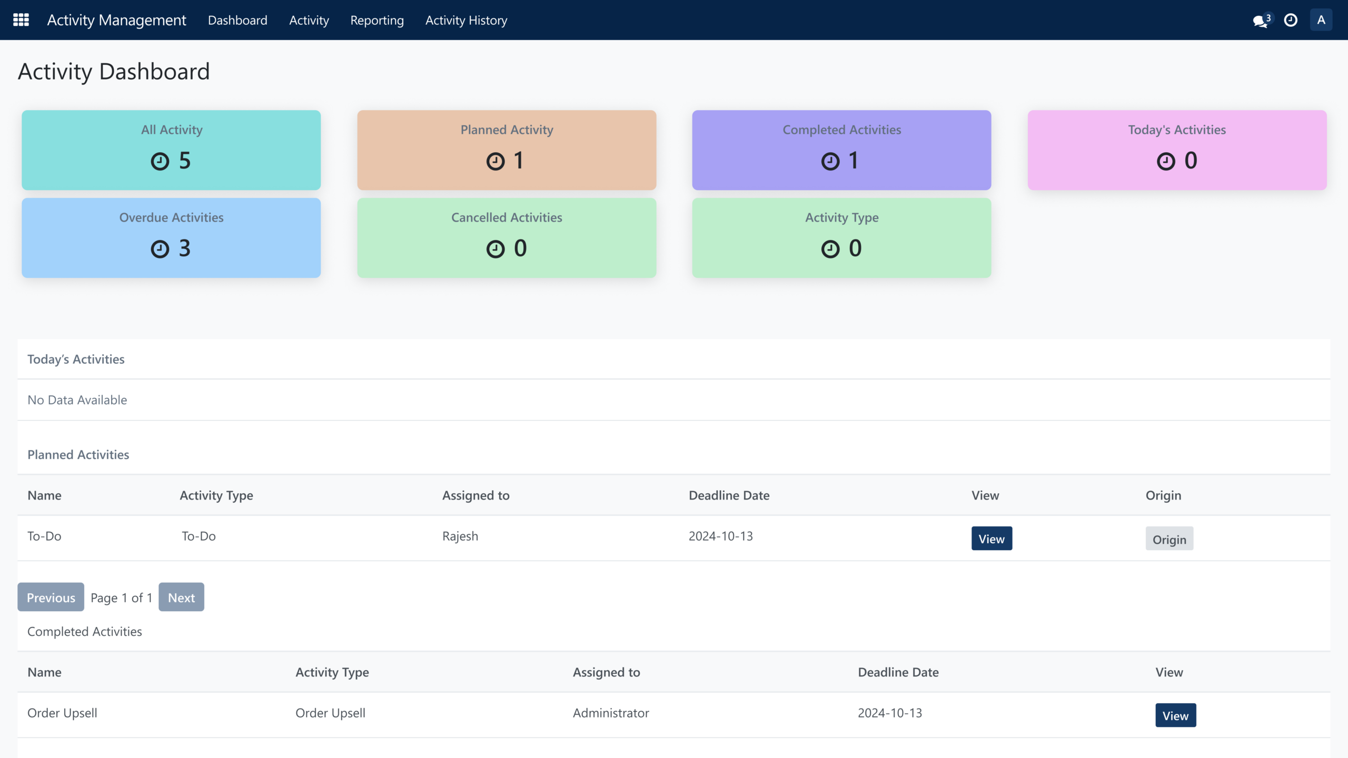This screenshot has height=758, width=1348.
Task: Open the Dashboard navigation tab
Action: click(237, 19)
